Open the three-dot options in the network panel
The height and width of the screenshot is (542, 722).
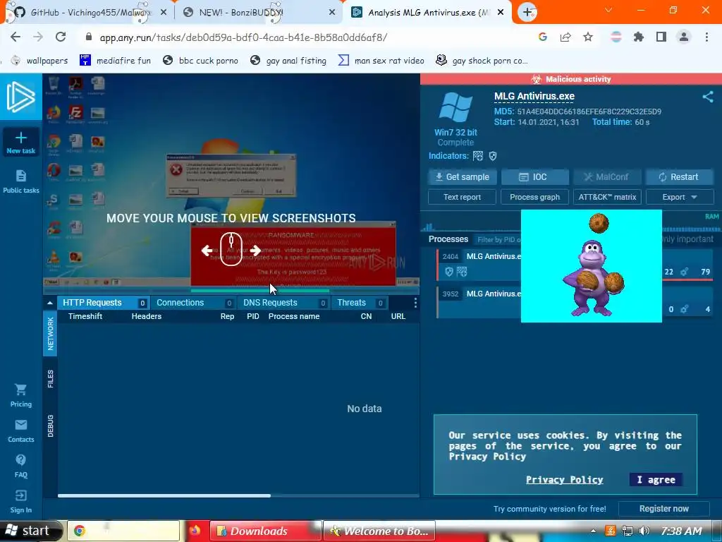(x=415, y=303)
